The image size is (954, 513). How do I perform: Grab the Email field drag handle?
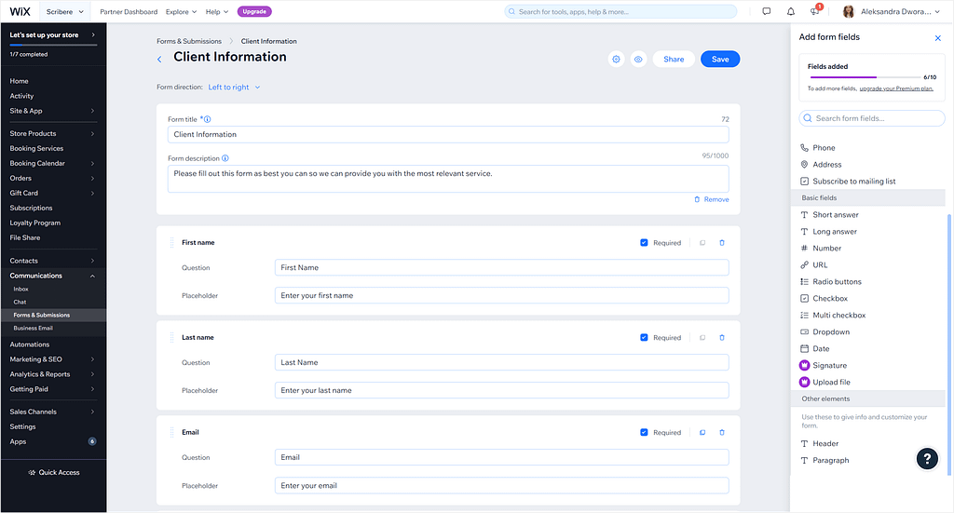171,432
